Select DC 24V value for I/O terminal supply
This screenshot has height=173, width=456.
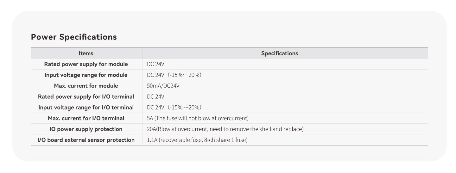155,96
